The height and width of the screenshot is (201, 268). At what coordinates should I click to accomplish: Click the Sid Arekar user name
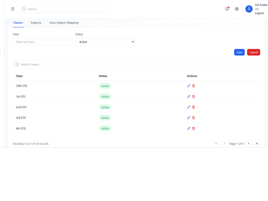click(x=261, y=5)
